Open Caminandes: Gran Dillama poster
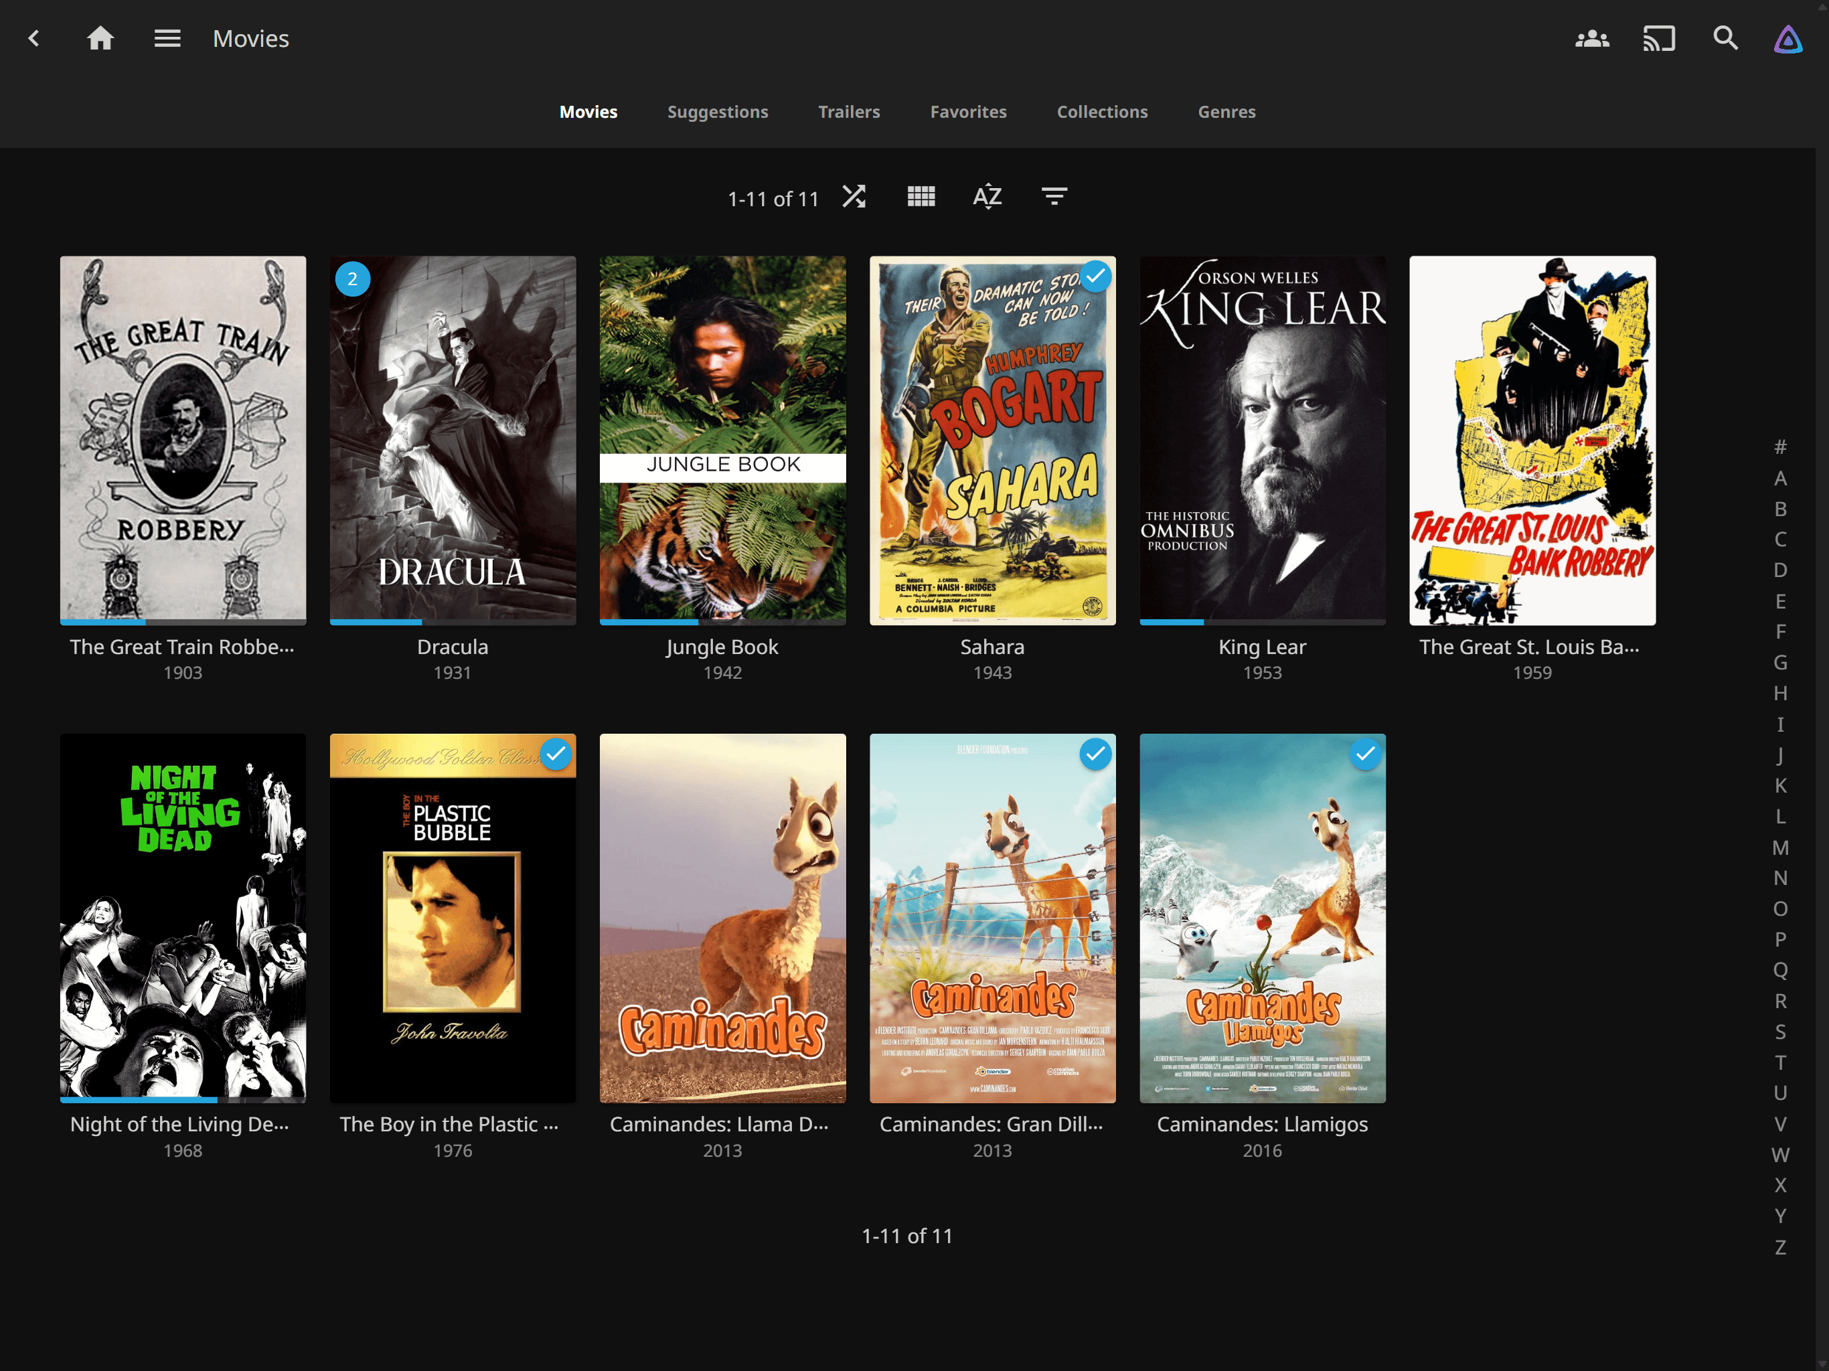 click(992, 918)
